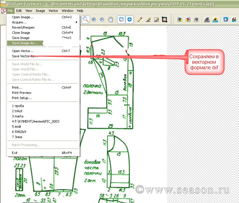The width and height of the screenshot is (239, 203).
Task: Click the yellow polygon on blue icon
Action: pos(215,20)
